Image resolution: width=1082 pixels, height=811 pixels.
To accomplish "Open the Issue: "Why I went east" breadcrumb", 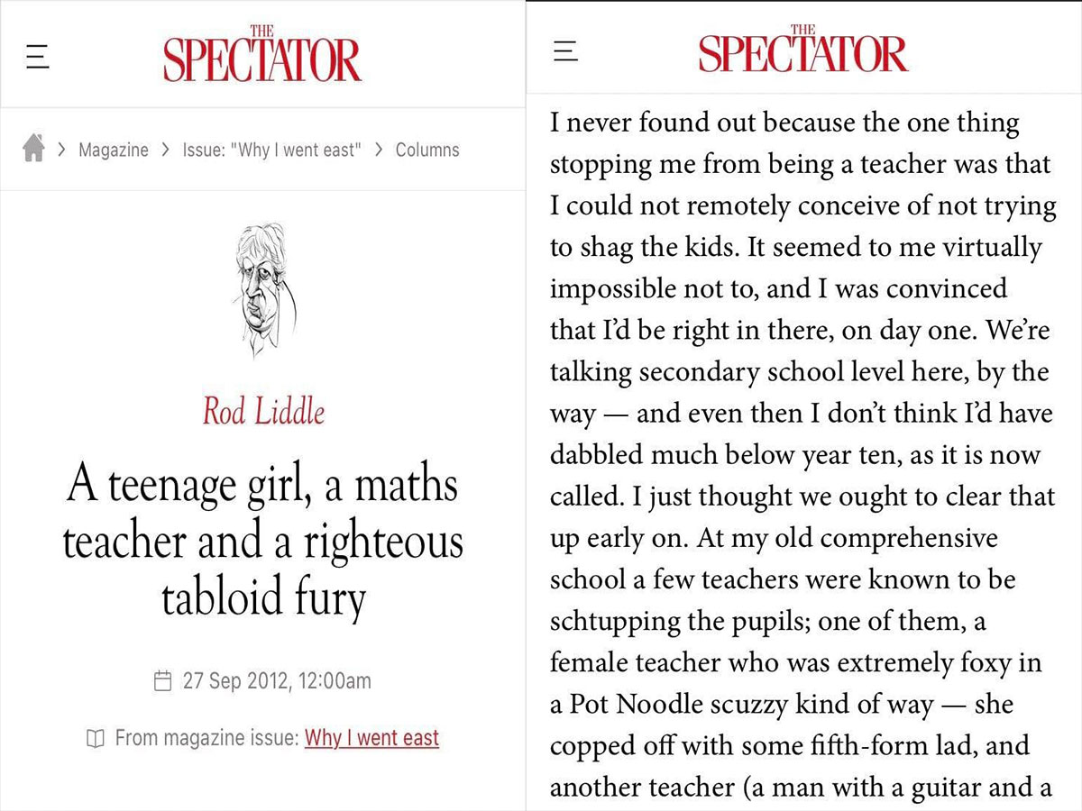I will [x=271, y=150].
